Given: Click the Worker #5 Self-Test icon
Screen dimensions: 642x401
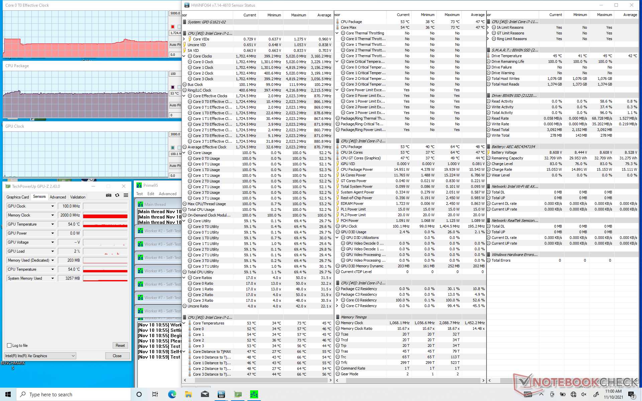Looking at the screenshot, I should click(140, 271).
